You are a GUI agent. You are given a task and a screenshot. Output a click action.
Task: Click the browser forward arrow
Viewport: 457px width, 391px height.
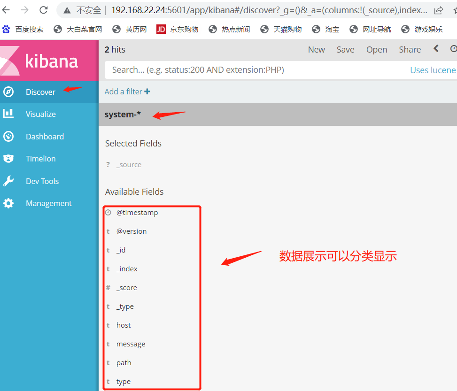25,10
